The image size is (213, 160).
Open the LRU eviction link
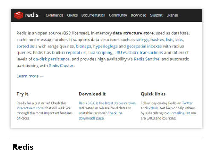click(x=126, y=53)
